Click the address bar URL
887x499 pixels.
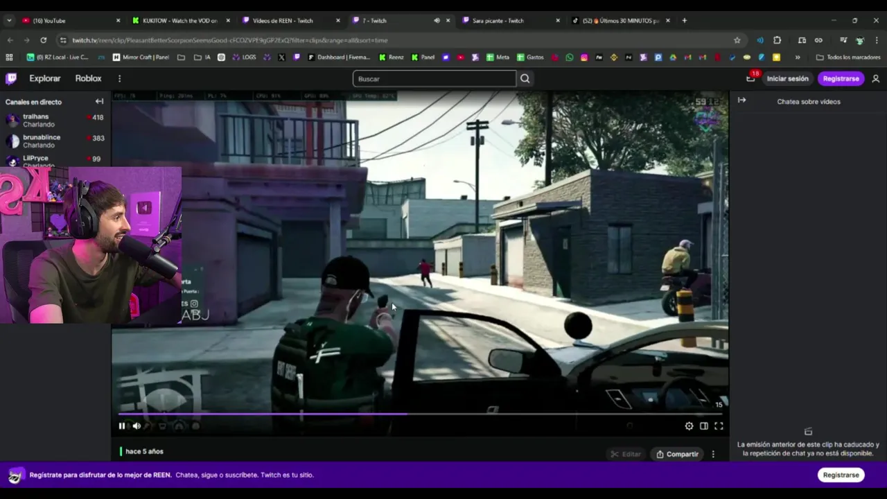[230, 40]
